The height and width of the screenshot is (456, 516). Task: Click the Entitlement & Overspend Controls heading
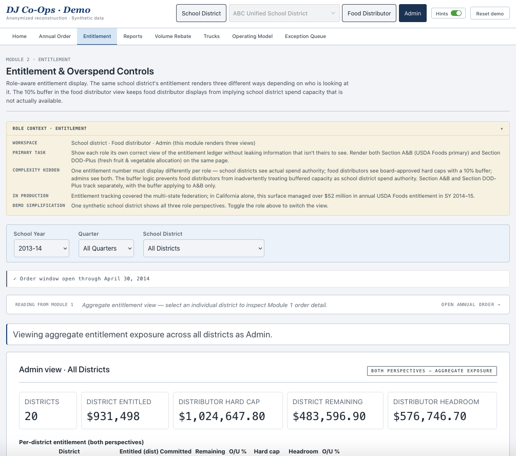click(x=80, y=71)
